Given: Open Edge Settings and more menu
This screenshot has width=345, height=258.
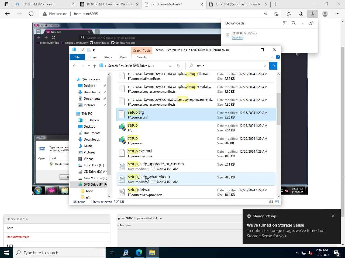Looking at the screenshot, I should pos(337,14).
